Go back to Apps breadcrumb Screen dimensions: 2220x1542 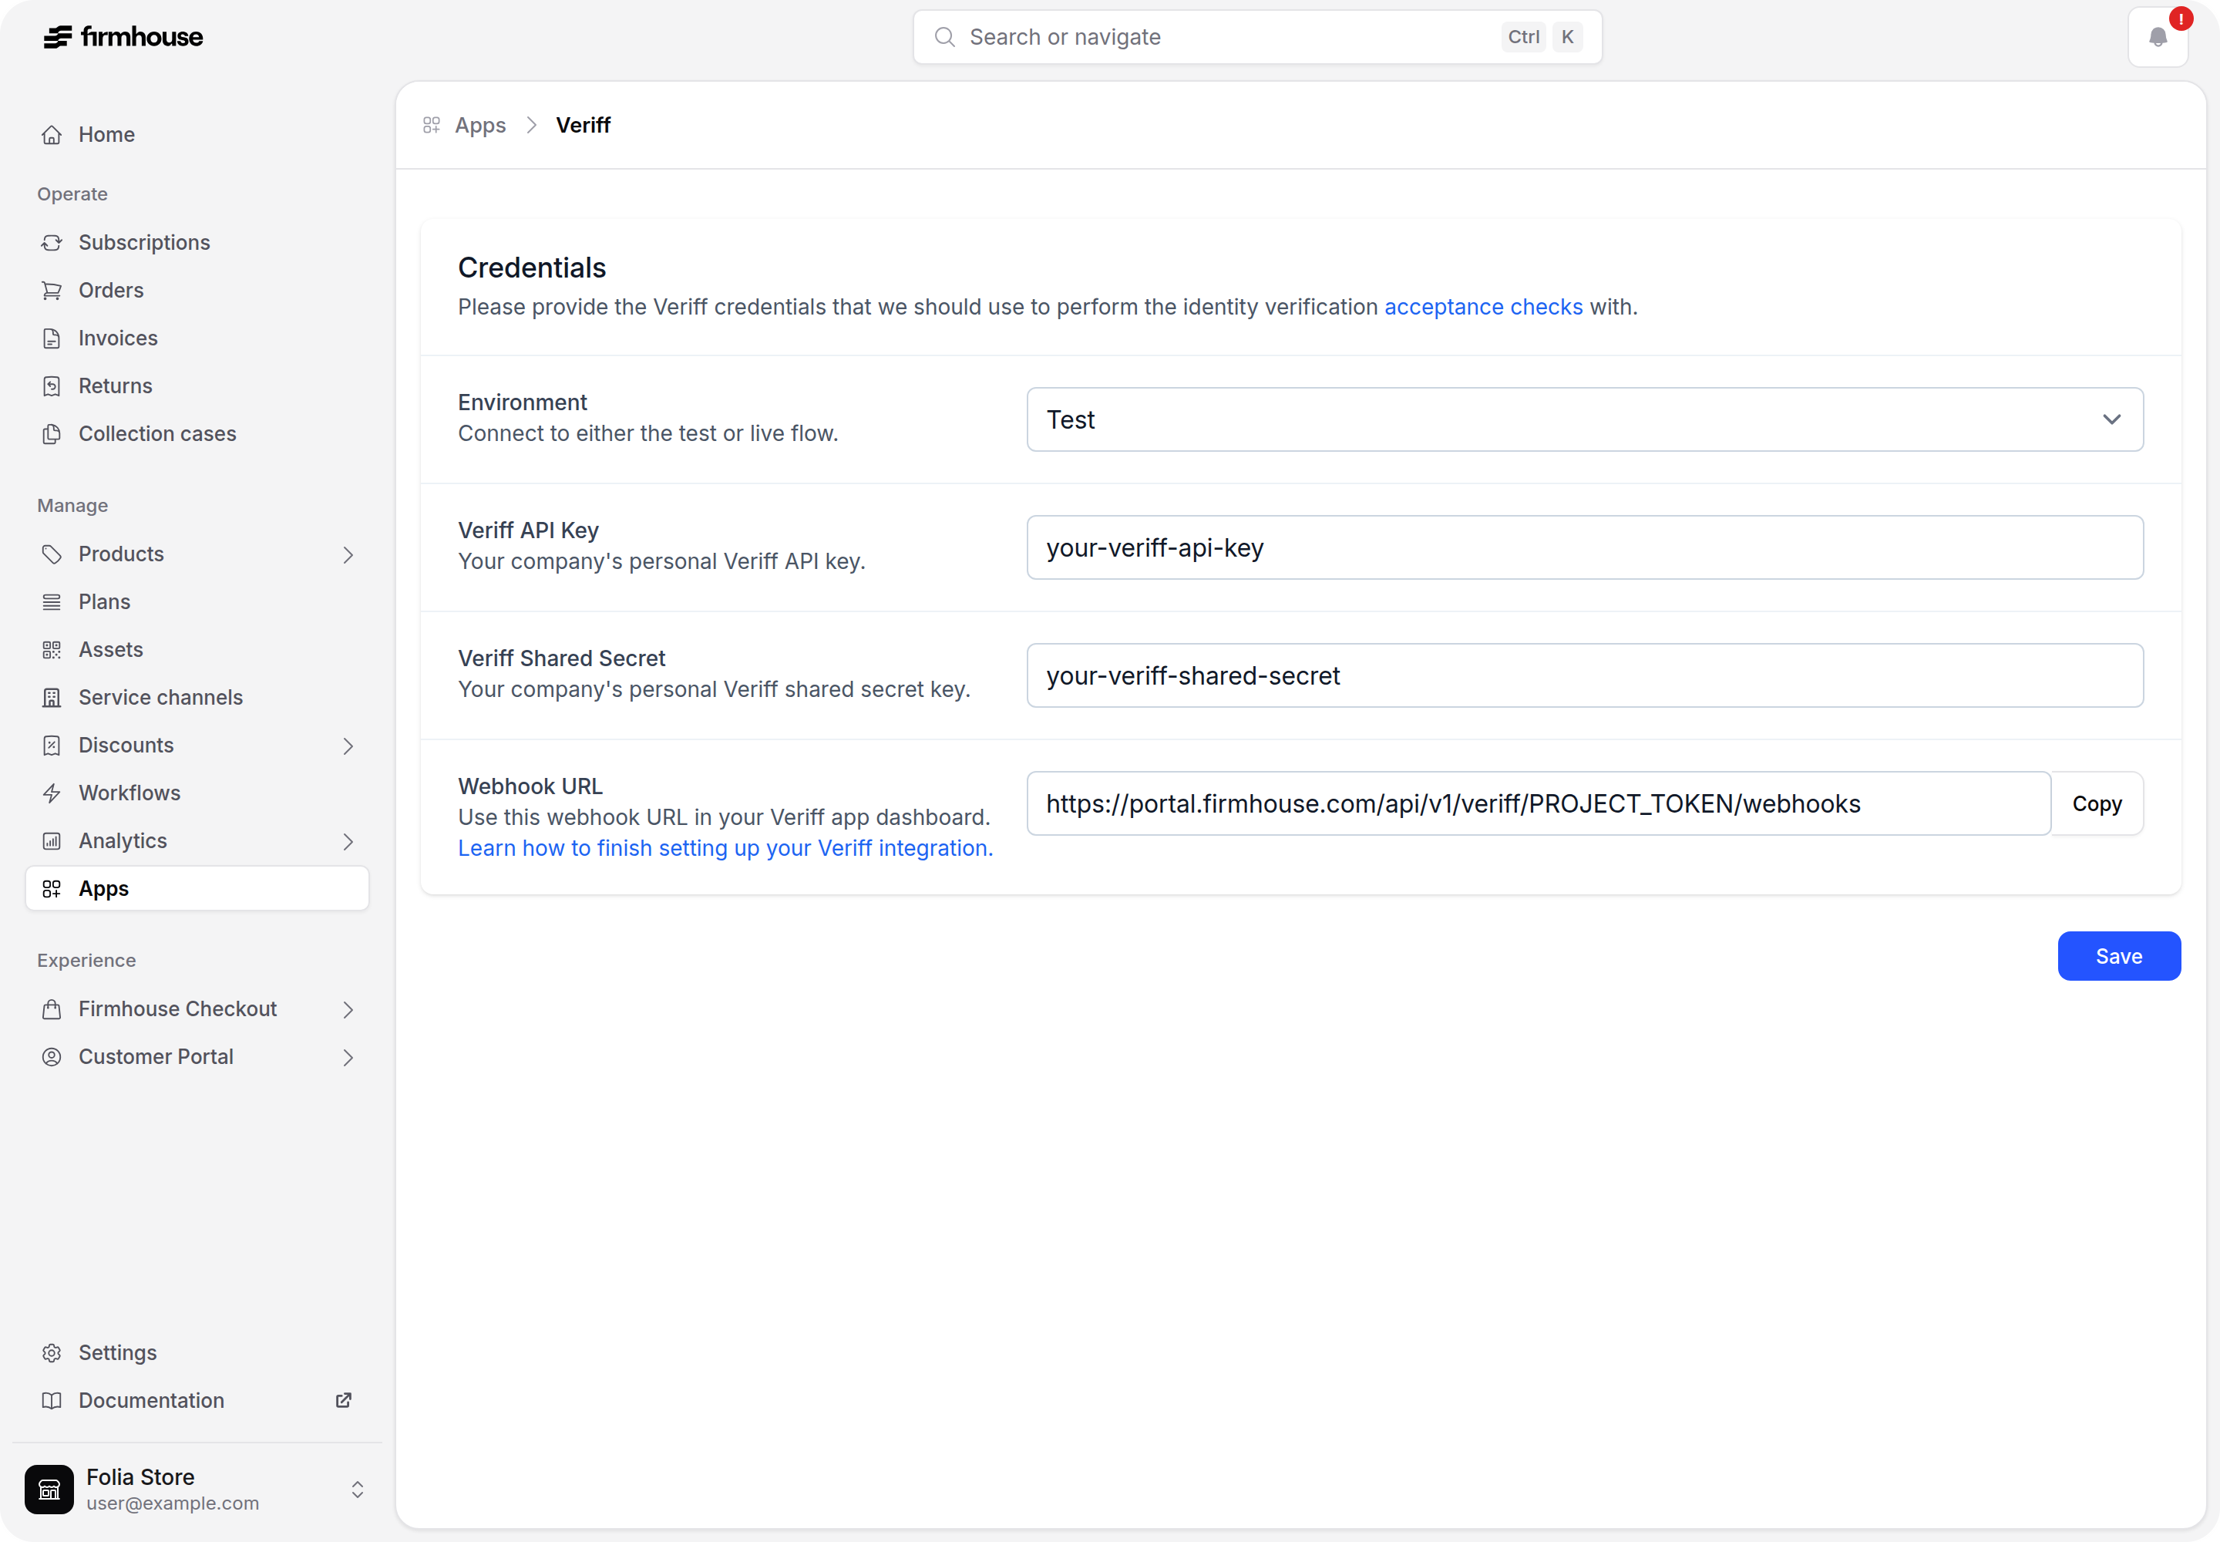(480, 126)
